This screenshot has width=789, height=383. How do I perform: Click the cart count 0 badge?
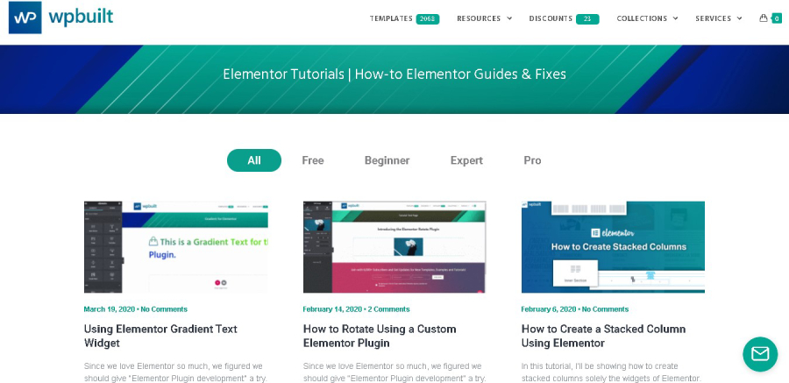click(x=777, y=18)
